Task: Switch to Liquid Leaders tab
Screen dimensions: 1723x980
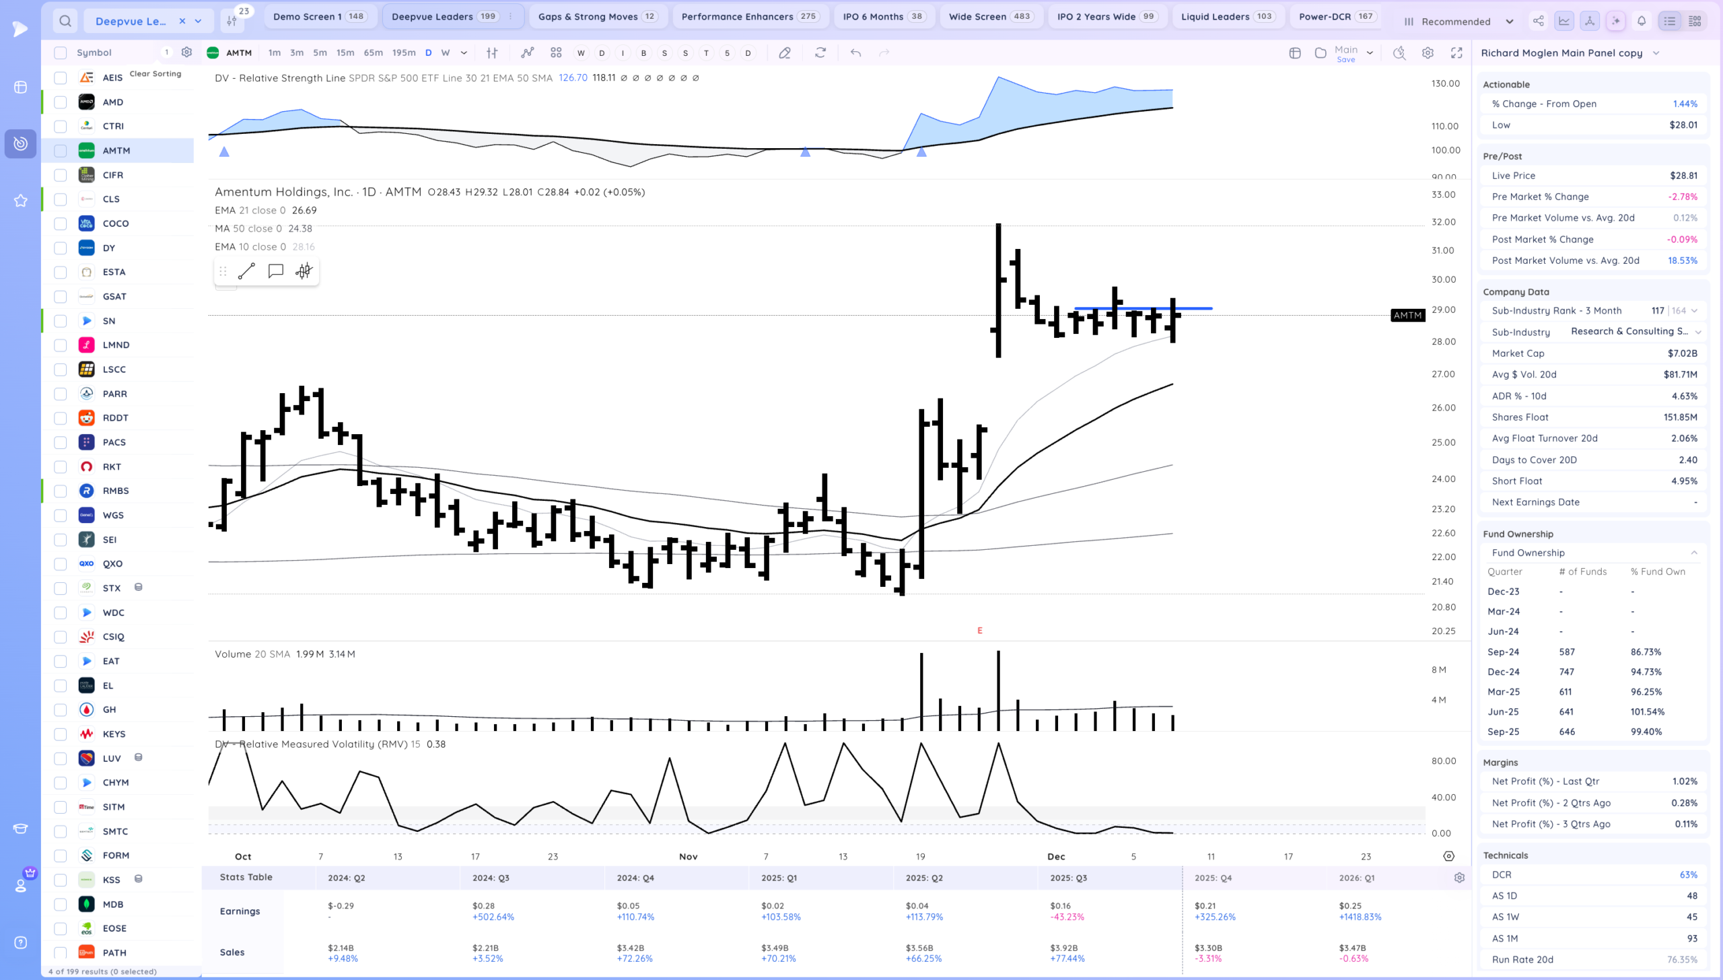Action: pos(1215,16)
